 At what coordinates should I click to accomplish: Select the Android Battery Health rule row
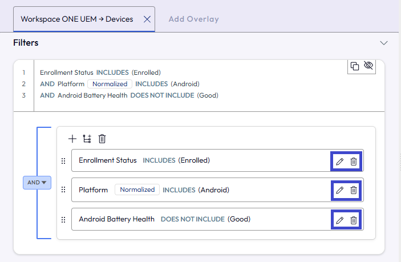pos(217,219)
